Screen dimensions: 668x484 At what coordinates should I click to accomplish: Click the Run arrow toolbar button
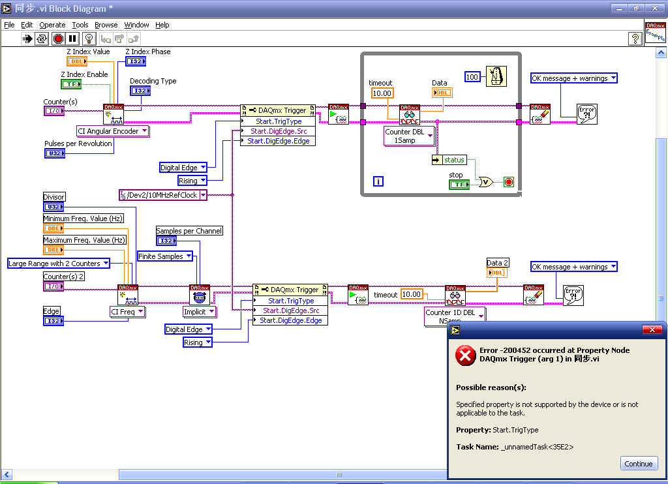click(28, 39)
